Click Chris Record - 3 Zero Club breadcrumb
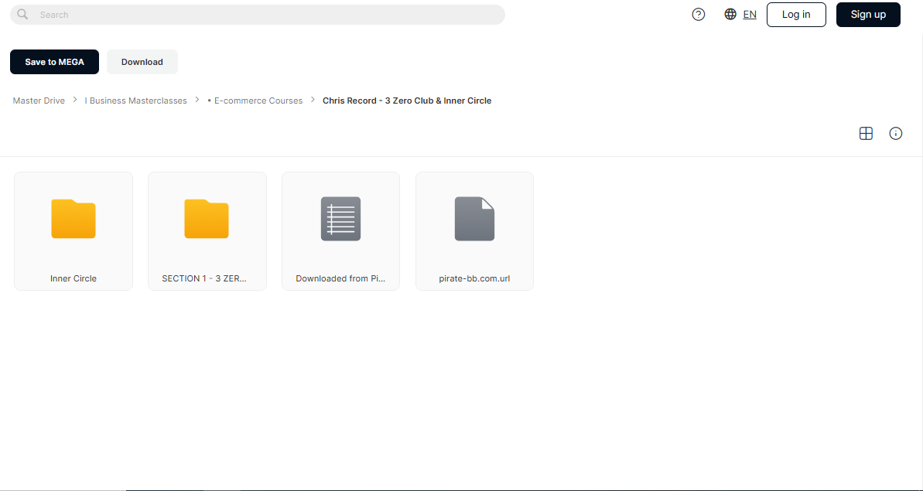 [x=407, y=101]
